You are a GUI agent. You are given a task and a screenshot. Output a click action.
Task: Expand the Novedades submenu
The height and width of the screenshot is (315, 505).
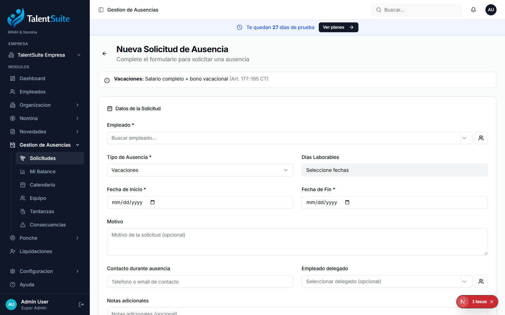(x=78, y=132)
